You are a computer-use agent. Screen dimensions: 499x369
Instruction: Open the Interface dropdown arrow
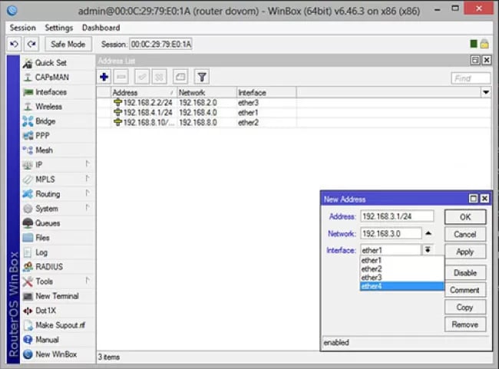coord(427,250)
